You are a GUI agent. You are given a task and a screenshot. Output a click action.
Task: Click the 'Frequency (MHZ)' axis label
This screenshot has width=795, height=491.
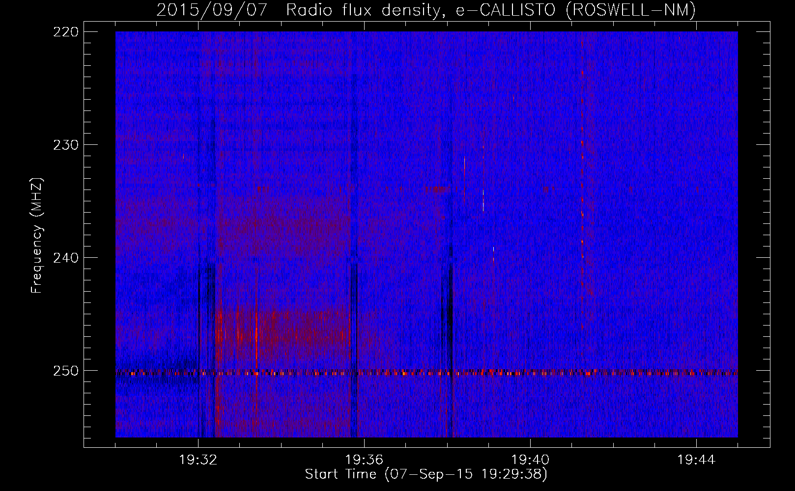(x=37, y=236)
